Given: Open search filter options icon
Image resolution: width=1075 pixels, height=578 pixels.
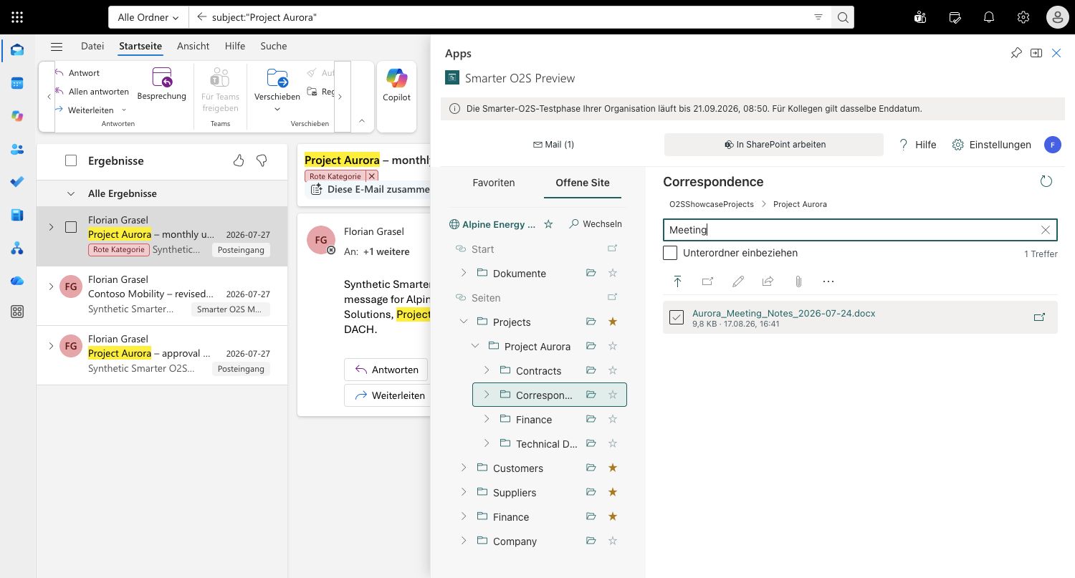Looking at the screenshot, I should (x=818, y=17).
